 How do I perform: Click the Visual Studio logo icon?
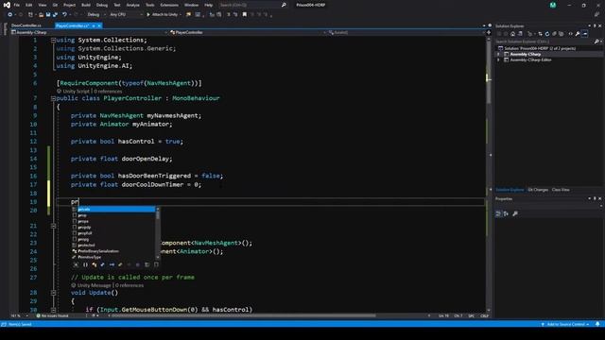pos(7,5)
